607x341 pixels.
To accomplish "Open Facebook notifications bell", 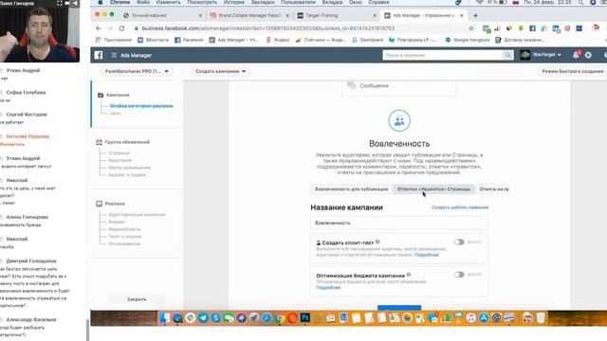I will [576, 55].
